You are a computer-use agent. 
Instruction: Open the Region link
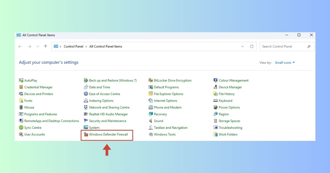[224, 114]
